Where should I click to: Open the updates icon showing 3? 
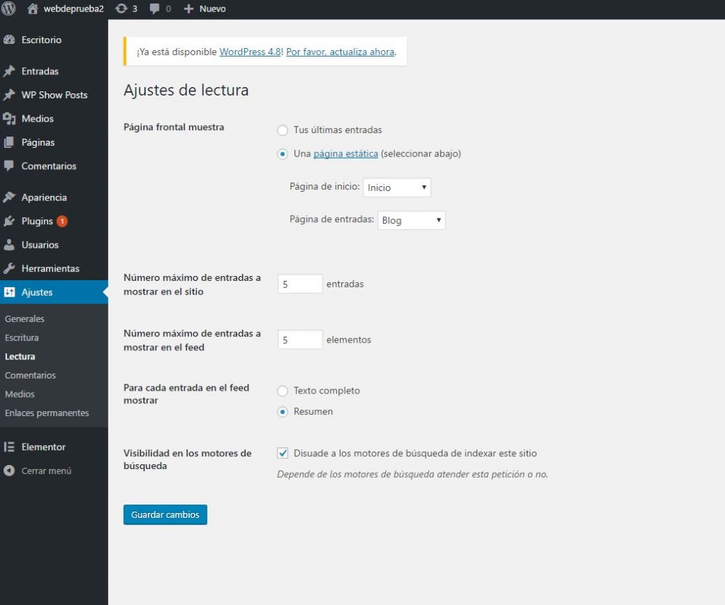click(x=121, y=8)
